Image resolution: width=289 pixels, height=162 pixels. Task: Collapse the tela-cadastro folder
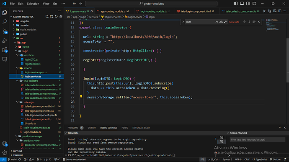pos(17,81)
